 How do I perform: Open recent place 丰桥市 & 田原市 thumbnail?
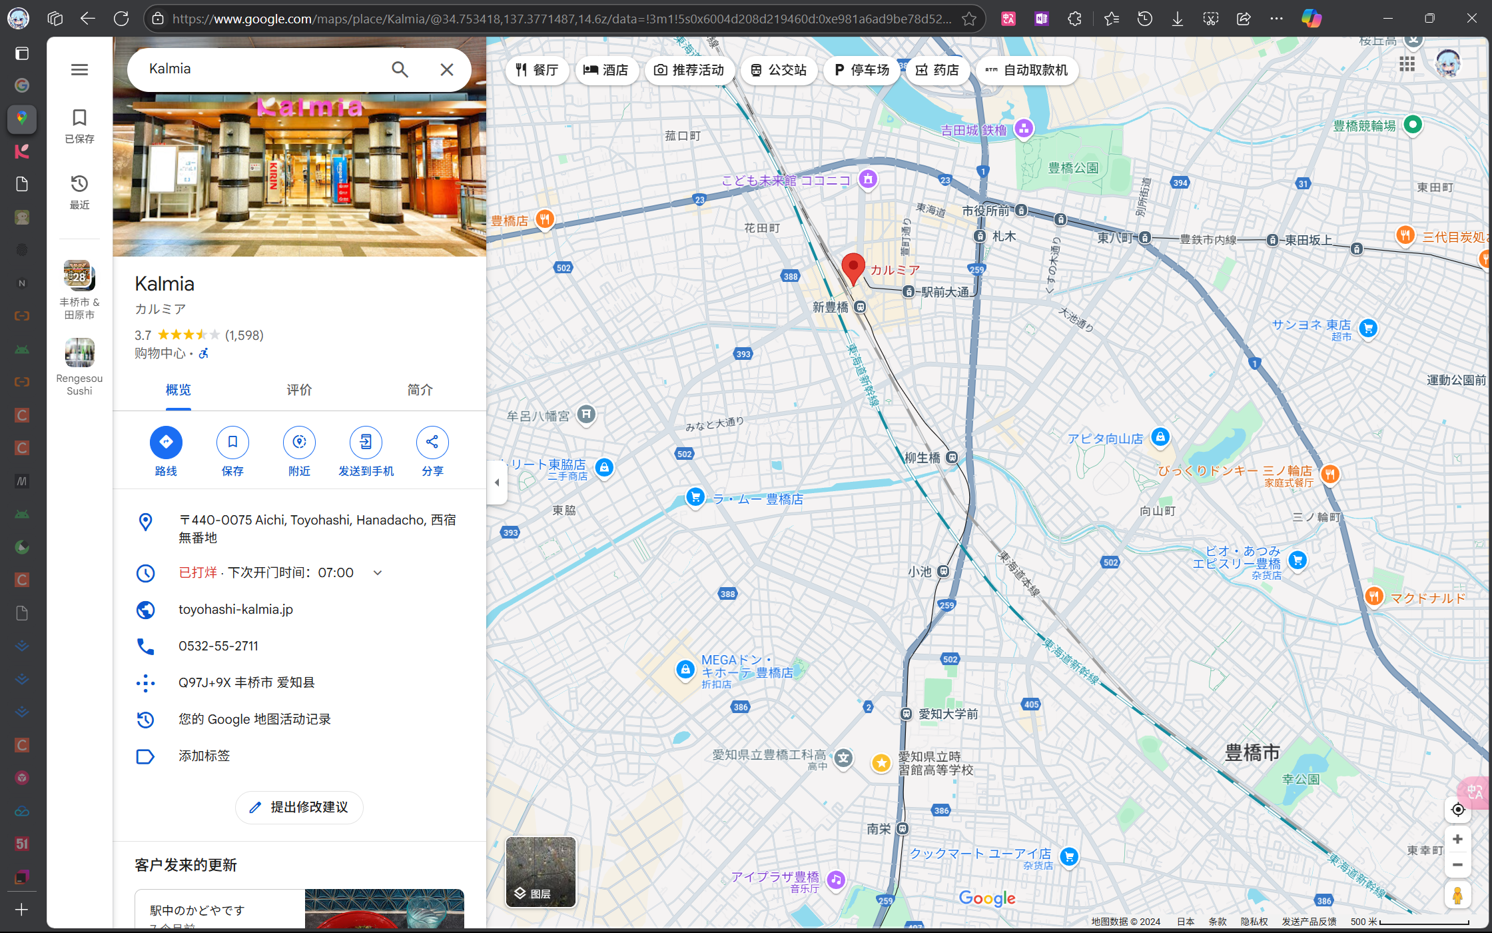tap(79, 275)
